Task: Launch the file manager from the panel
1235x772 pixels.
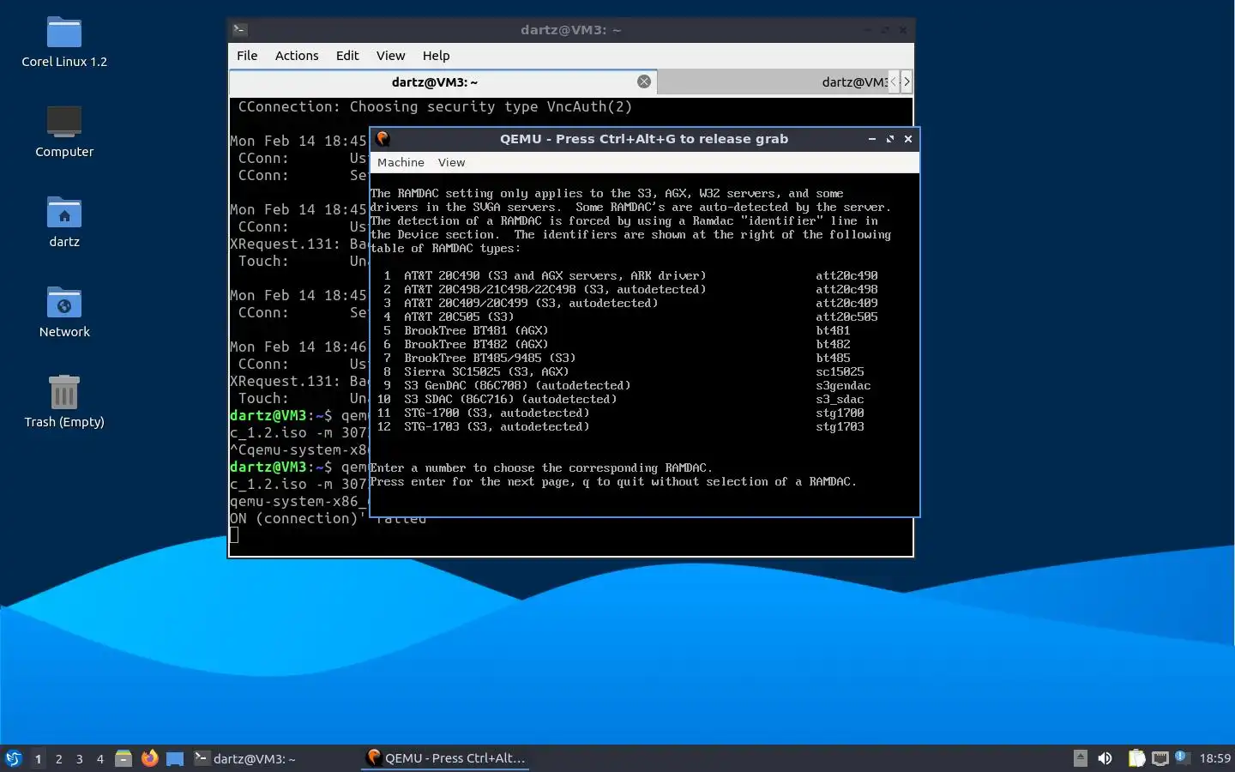Action: [123, 758]
